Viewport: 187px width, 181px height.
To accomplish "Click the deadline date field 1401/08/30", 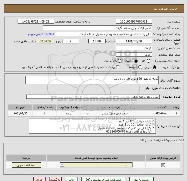I will point(134,41).
